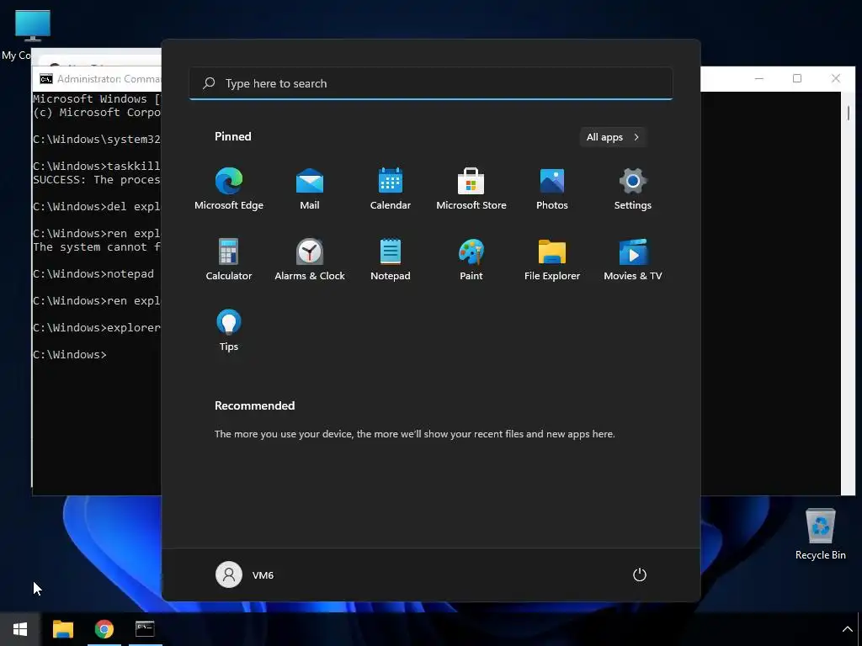This screenshot has width=862, height=646.
Task: Show hidden system tray icons
Action: pos(847,629)
